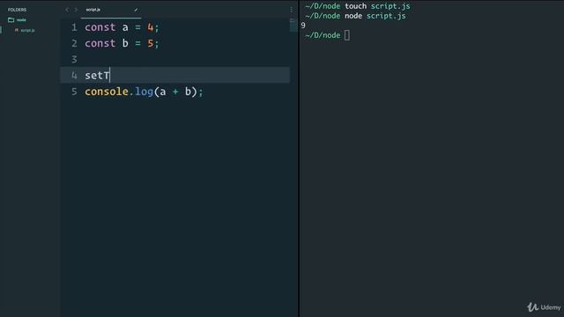
Task: Click the 'const' keyword on line 1
Action: point(100,27)
